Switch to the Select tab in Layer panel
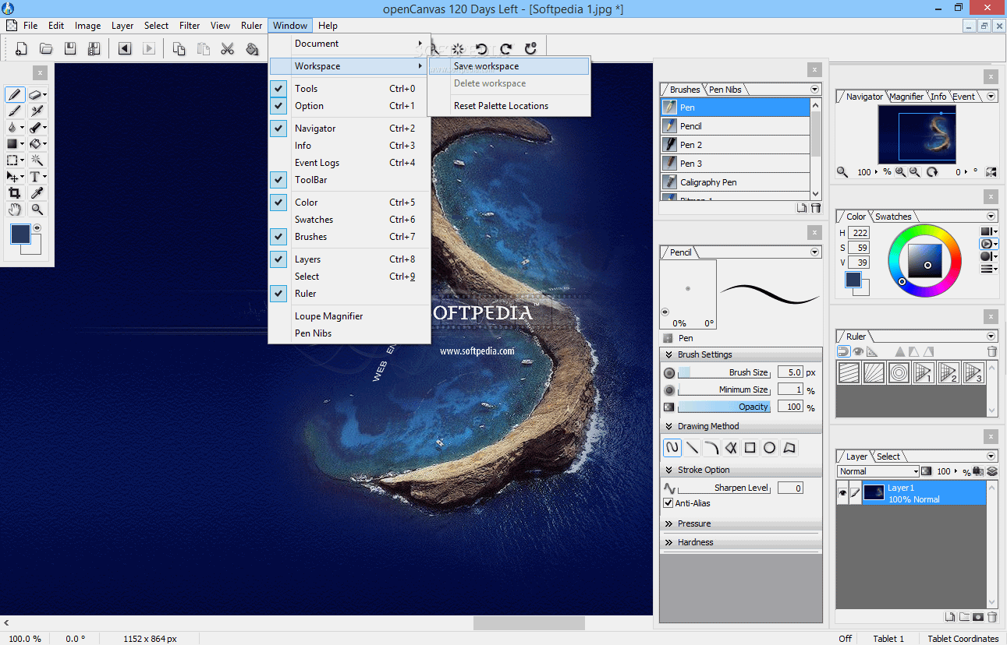 click(x=888, y=456)
